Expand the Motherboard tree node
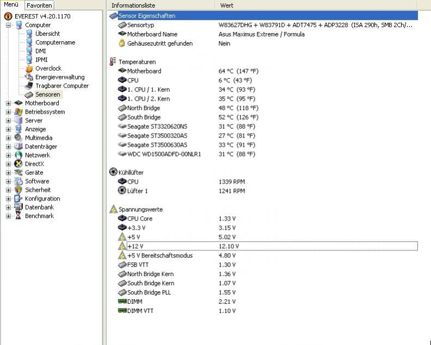Screen dimensions: 431x345 tap(9, 103)
